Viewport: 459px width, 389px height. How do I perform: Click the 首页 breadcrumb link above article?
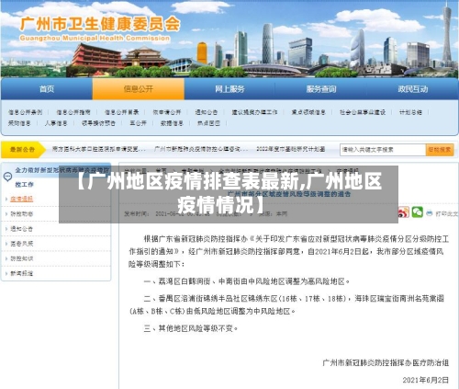pyautogui.click(x=161, y=170)
